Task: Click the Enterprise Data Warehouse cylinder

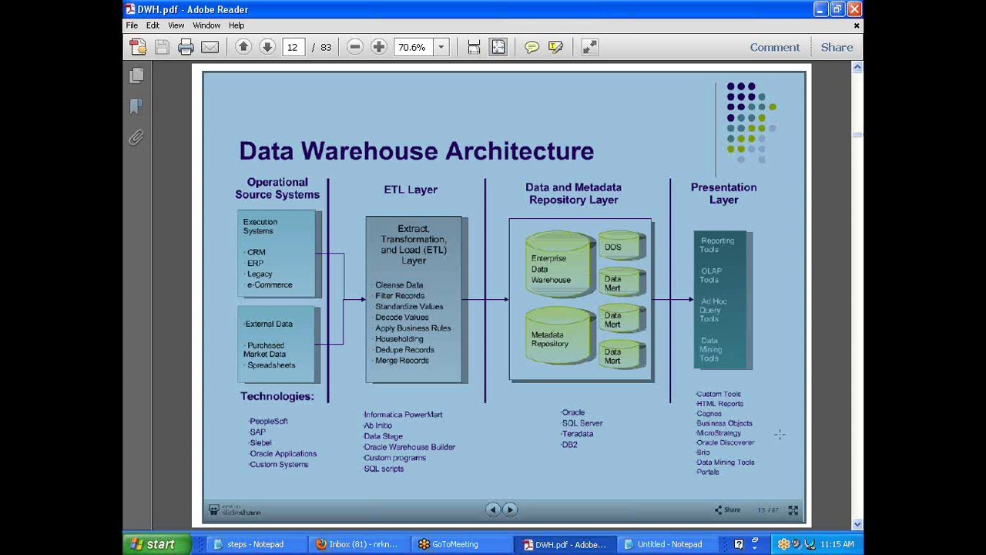Action: tap(560, 264)
